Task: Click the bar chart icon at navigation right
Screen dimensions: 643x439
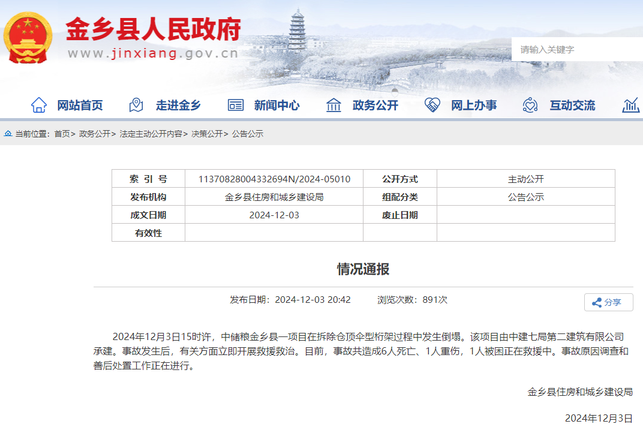Action: 630,104
